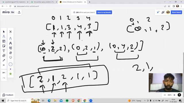The width and height of the screenshot is (184, 103).
Task: Open Microsoft Edge from taskbar
Action: pos(49,100)
